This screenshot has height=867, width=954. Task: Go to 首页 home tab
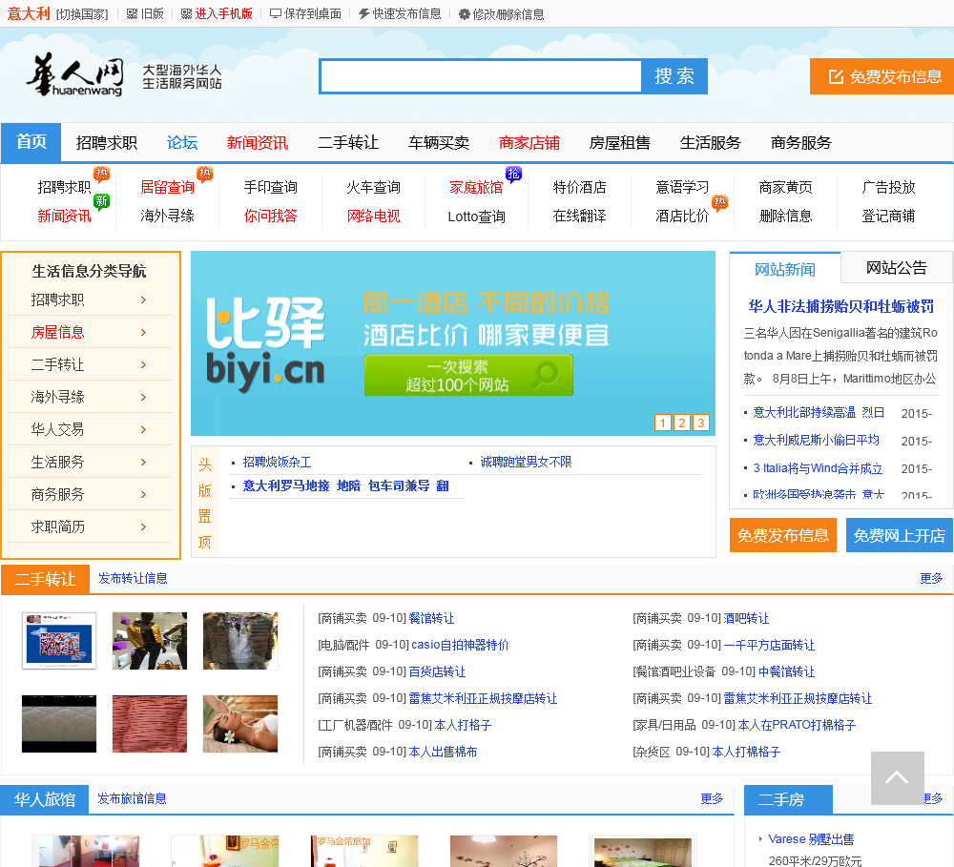(x=31, y=142)
